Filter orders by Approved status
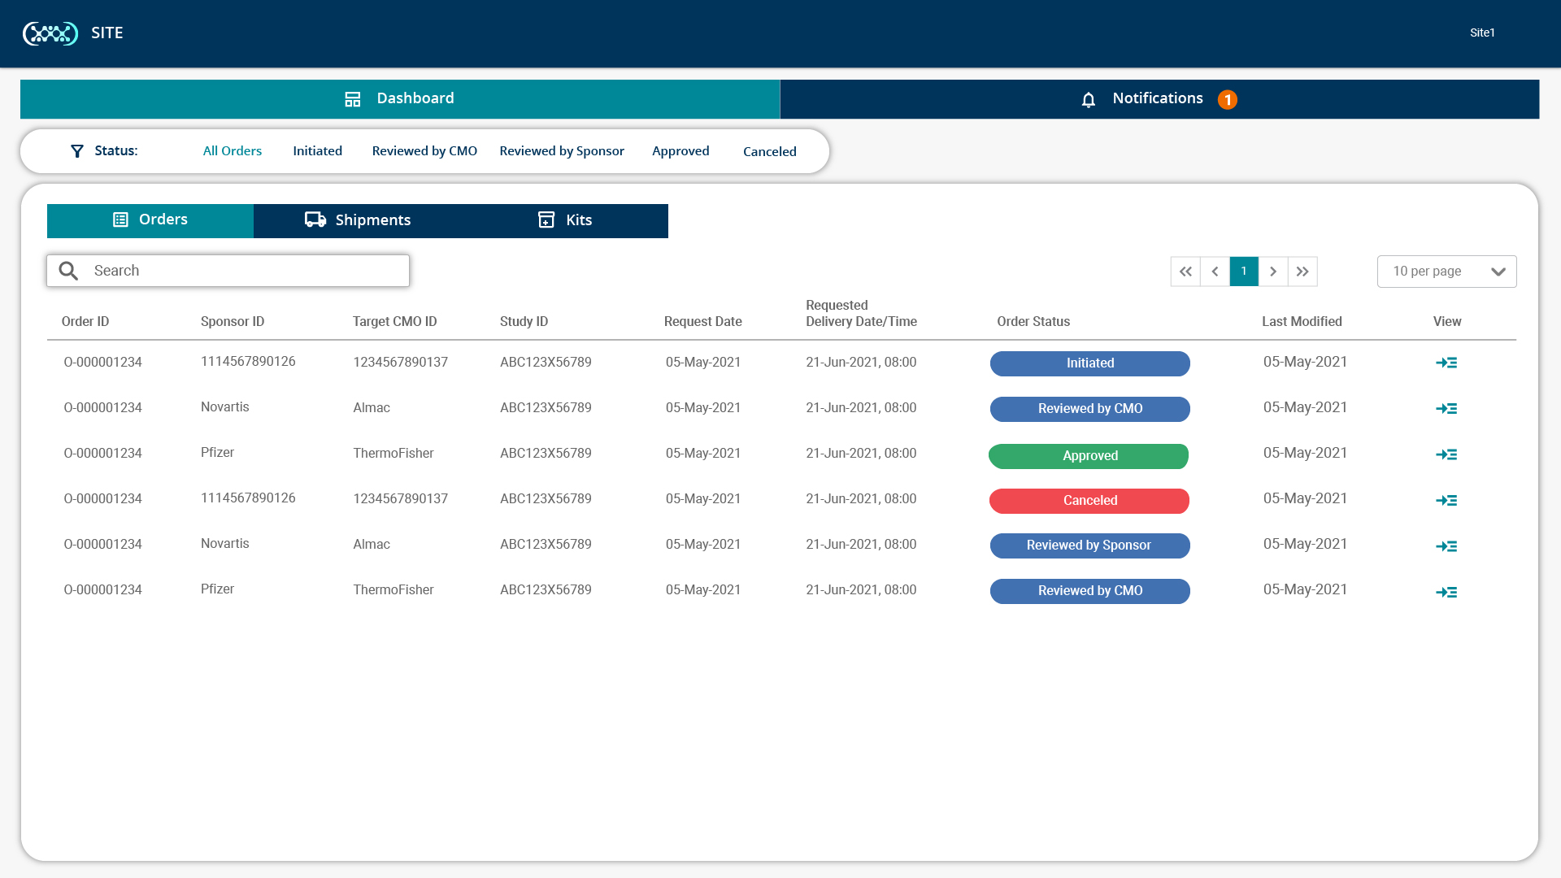The image size is (1561, 878). [x=680, y=150]
